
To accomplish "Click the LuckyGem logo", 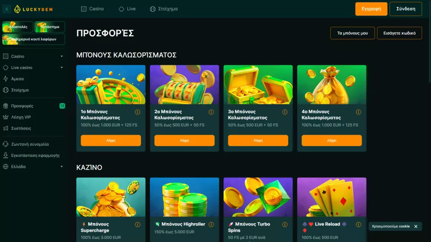I will click(33, 9).
